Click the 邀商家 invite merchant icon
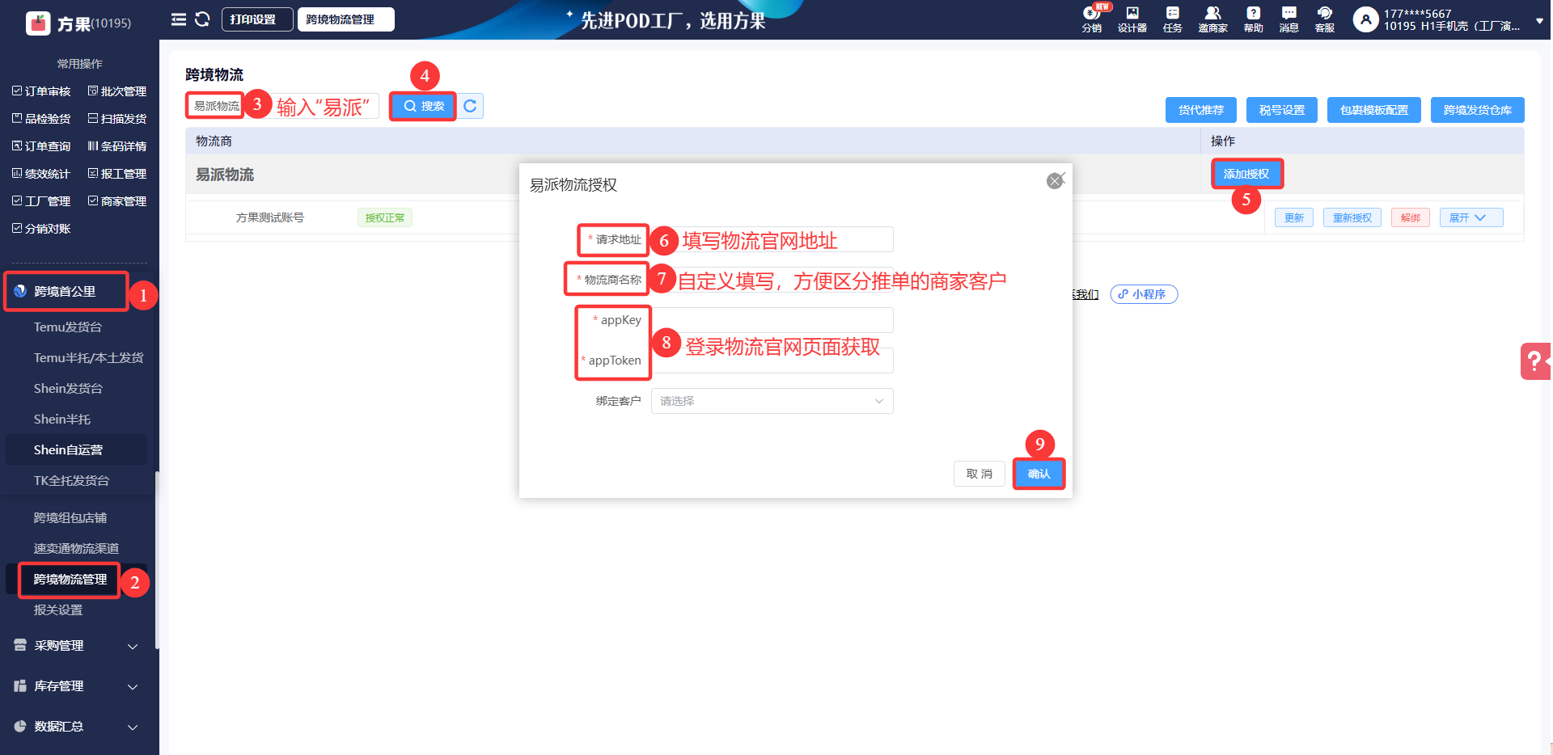The height and width of the screenshot is (755, 1553). [1212, 19]
